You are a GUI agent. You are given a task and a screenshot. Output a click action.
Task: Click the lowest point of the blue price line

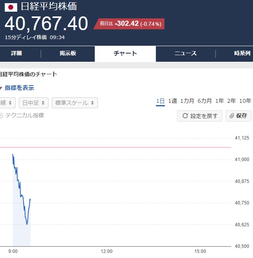pos(27,224)
